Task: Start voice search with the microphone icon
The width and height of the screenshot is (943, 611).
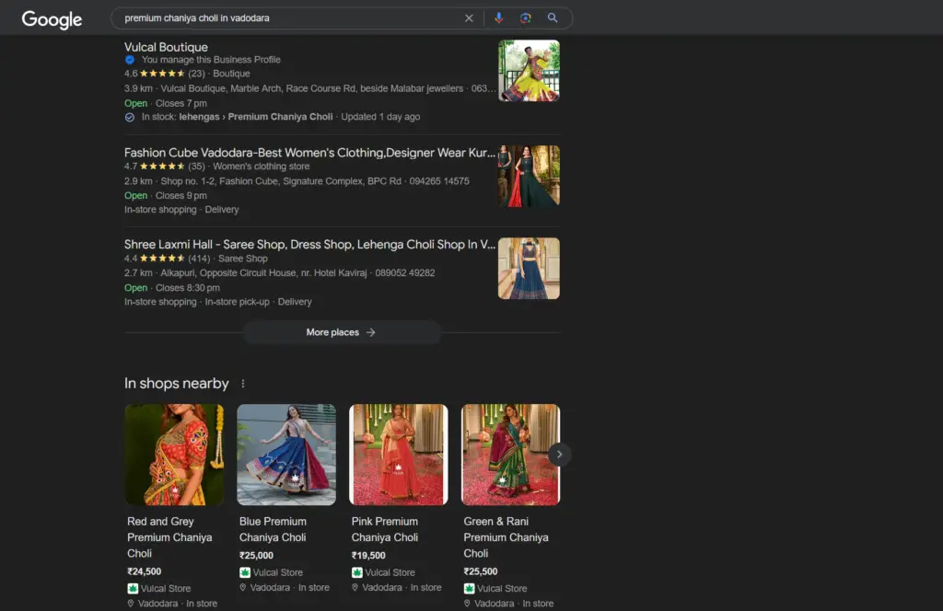Action: pyautogui.click(x=498, y=17)
